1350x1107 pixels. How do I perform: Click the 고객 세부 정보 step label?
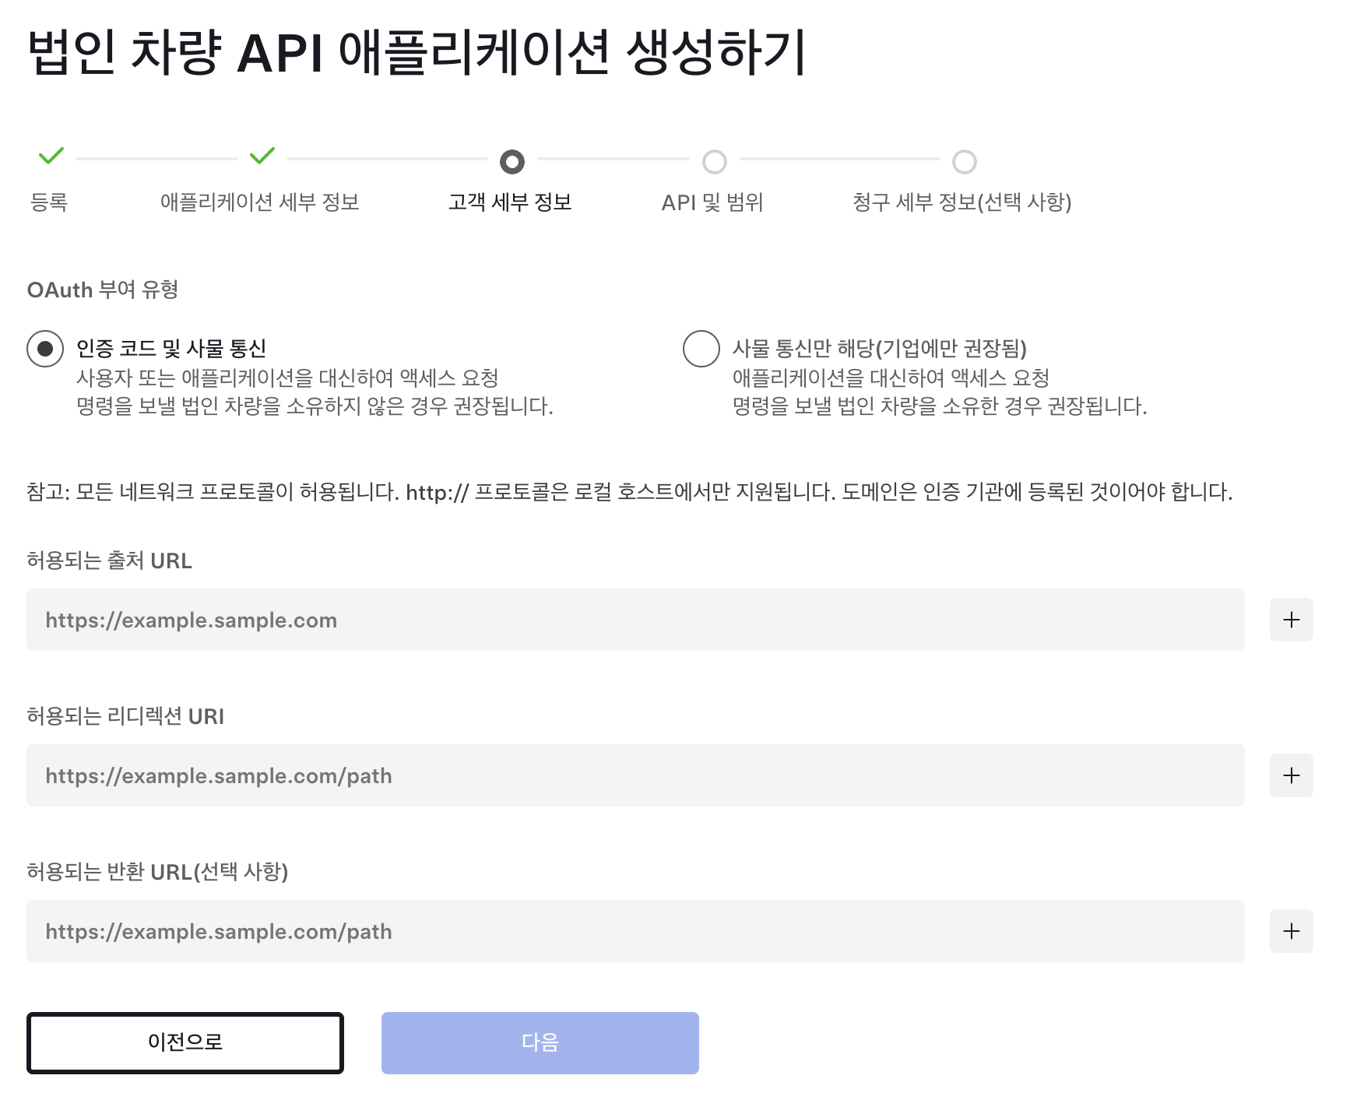[x=510, y=202]
